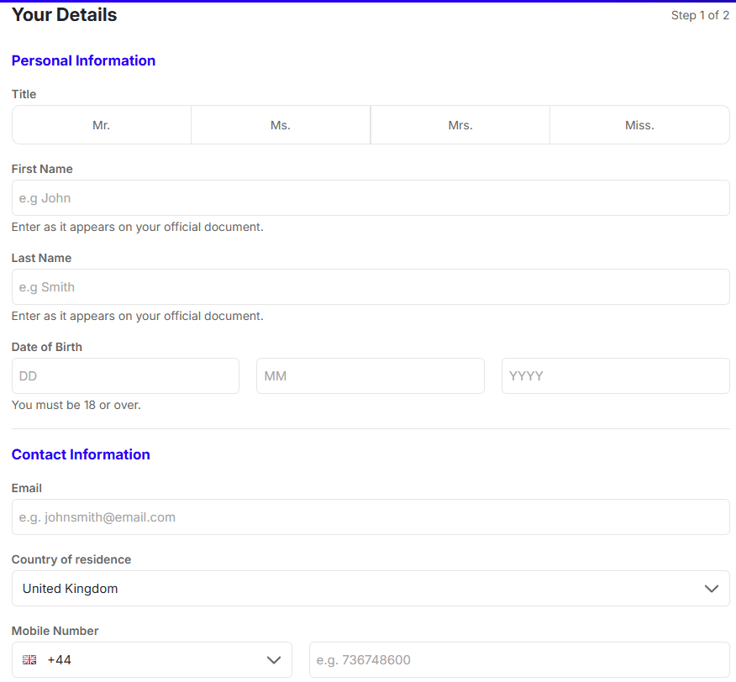Screen dimensions: 736x682
Task: Click the YYYY year of birth field
Action: [x=615, y=376]
